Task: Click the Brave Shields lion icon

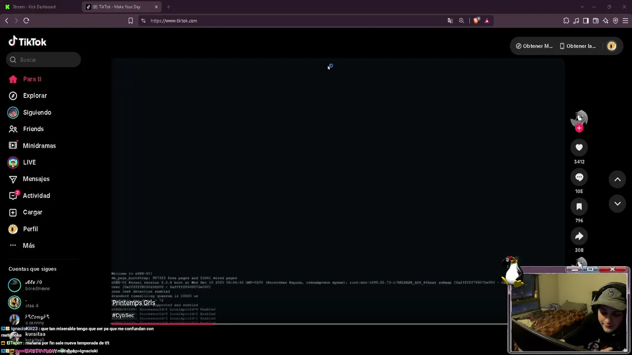Action: (x=476, y=21)
